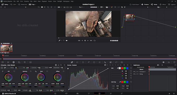Open the Blur palette icon
This screenshot has width=177, height=95.
point(105,62)
